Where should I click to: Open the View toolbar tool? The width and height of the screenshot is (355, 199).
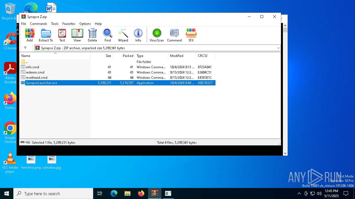pos(77,35)
